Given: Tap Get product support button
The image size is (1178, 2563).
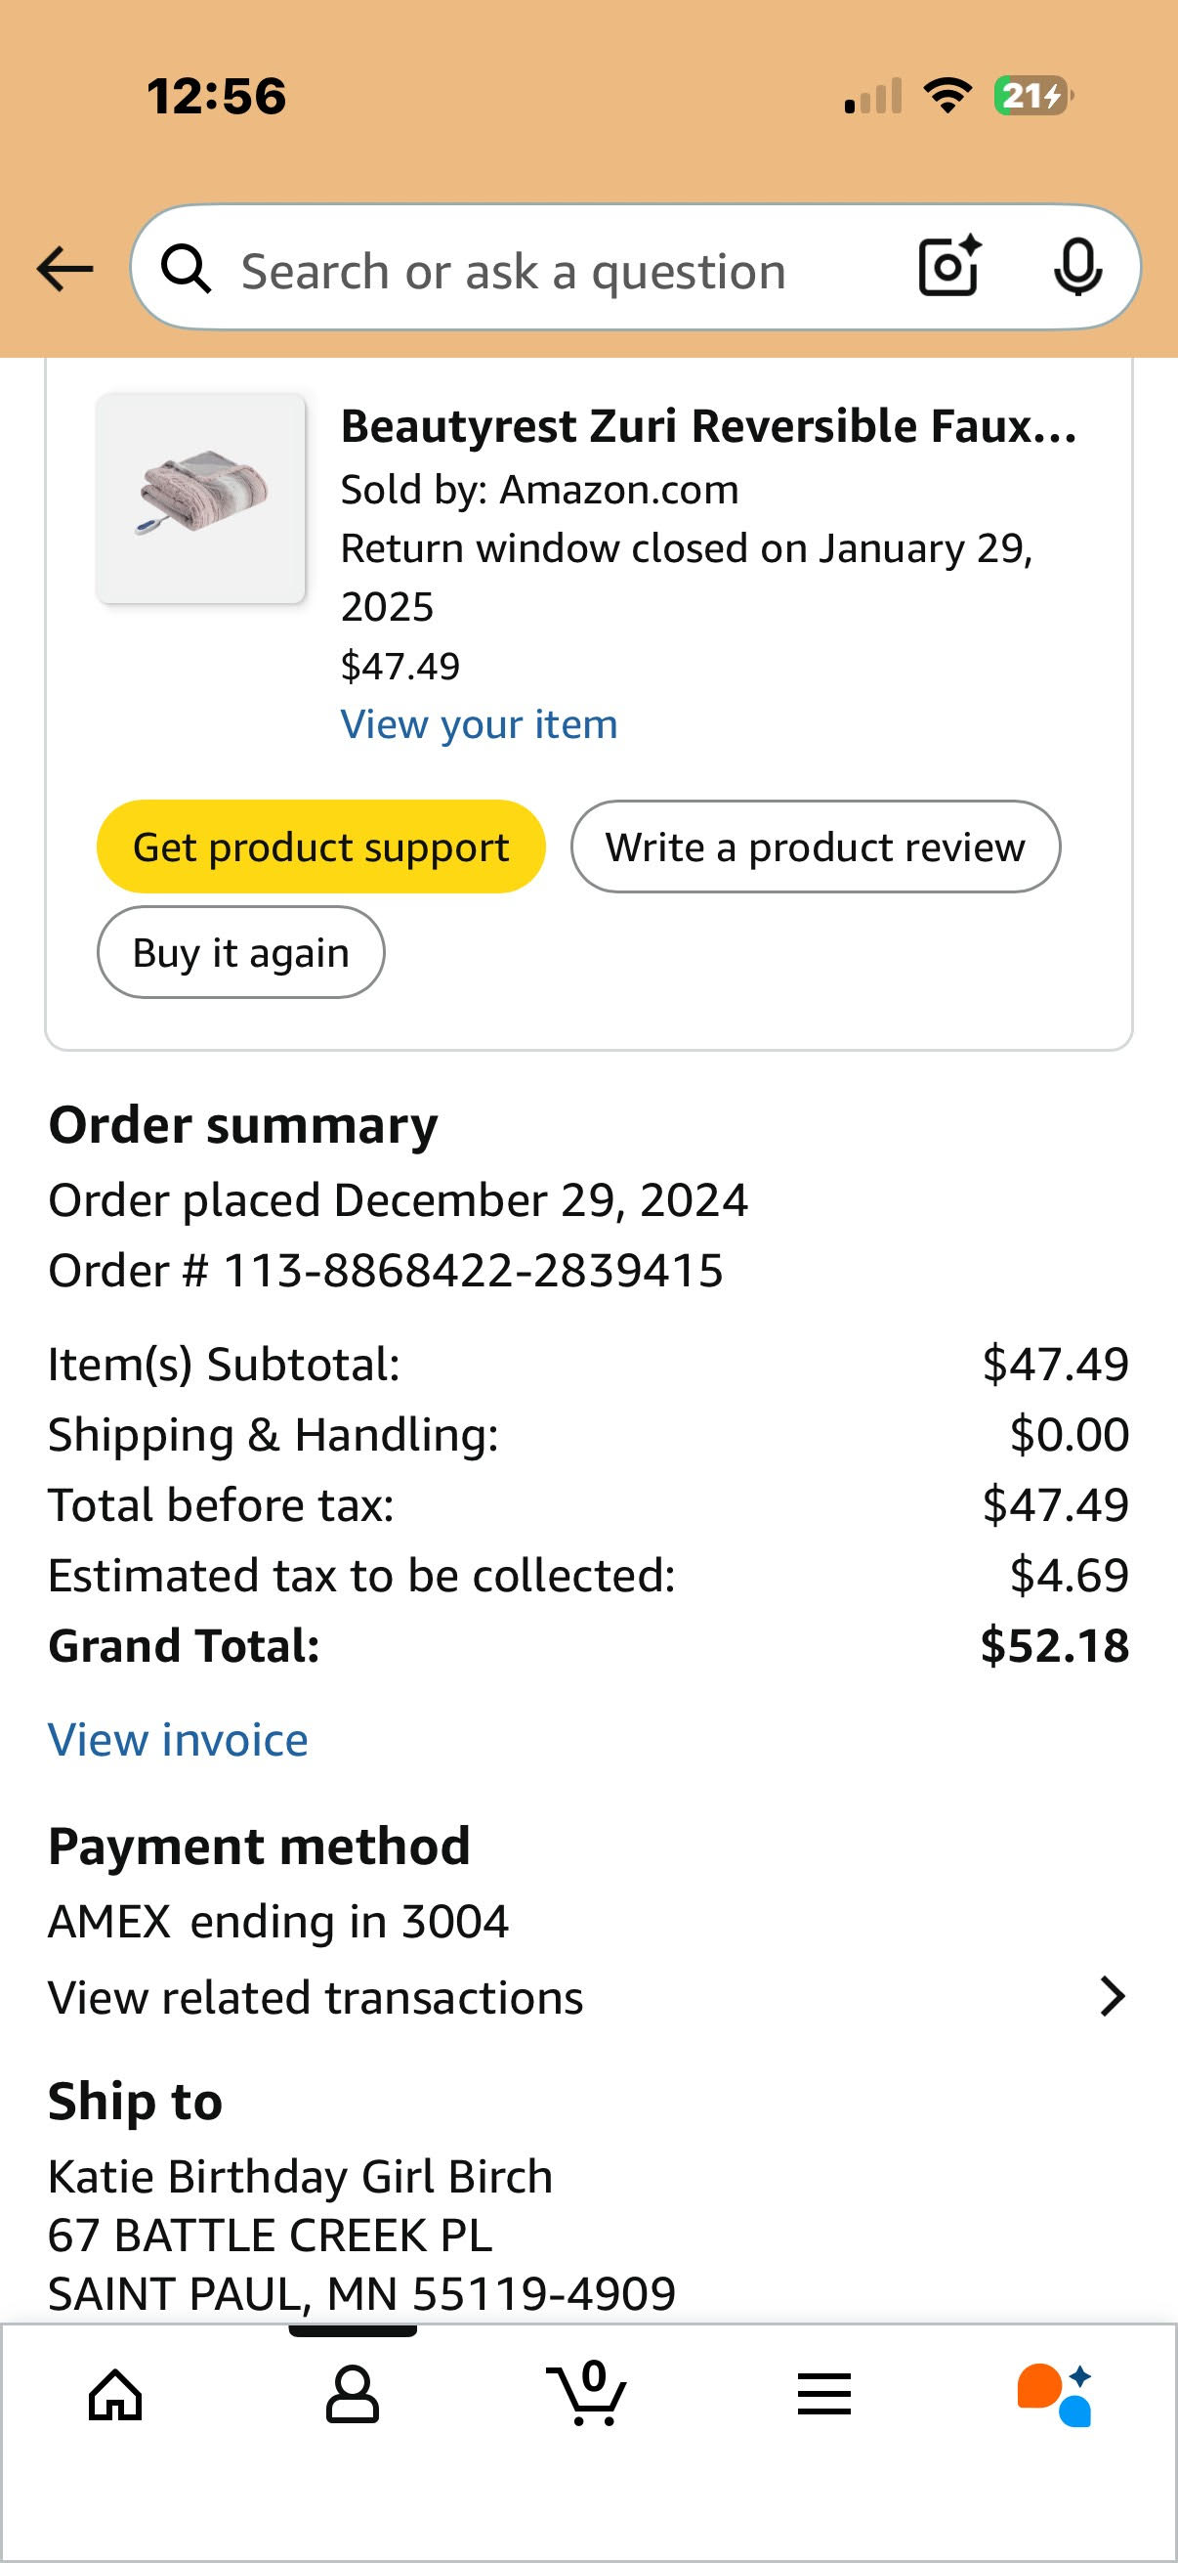Looking at the screenshot, I should (321, 847).
